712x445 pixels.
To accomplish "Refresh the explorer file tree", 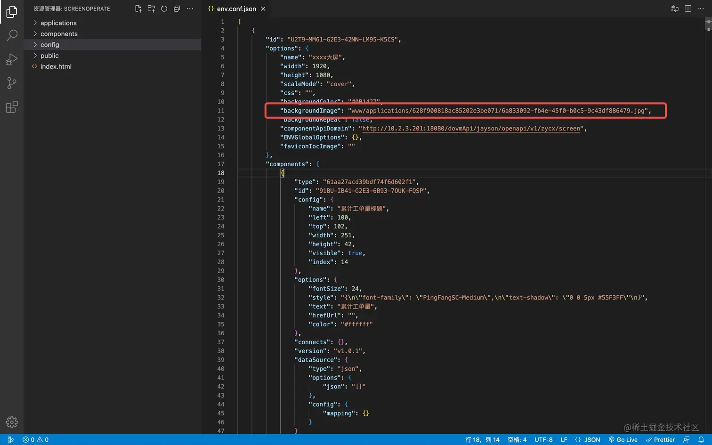I will click(x=164, y=8).
